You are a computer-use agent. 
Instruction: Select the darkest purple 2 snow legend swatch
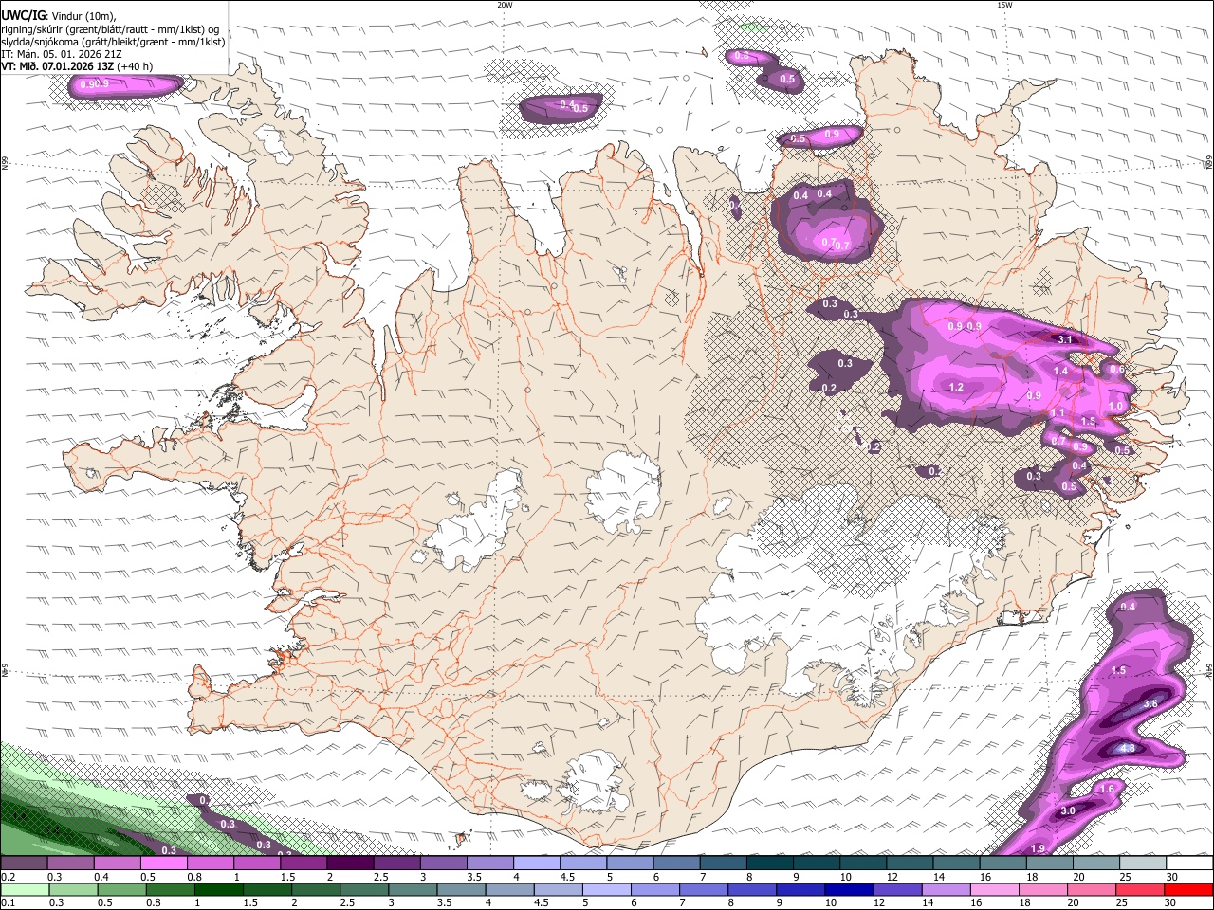click(350, 864)
